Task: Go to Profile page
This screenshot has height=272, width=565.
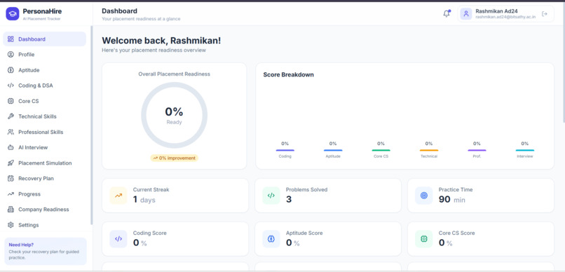Action: [44, 55]
